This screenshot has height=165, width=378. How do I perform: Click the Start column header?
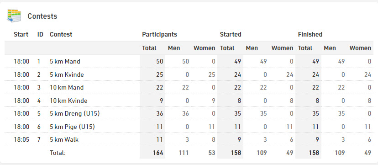point(21,34)
